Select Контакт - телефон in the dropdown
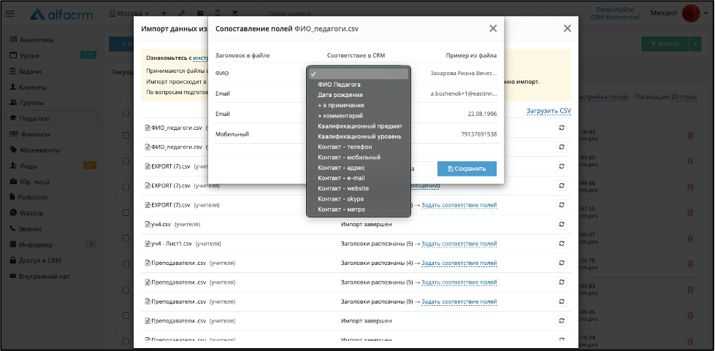The height and width of the screenshot is (351, 715). pos(359,147)
